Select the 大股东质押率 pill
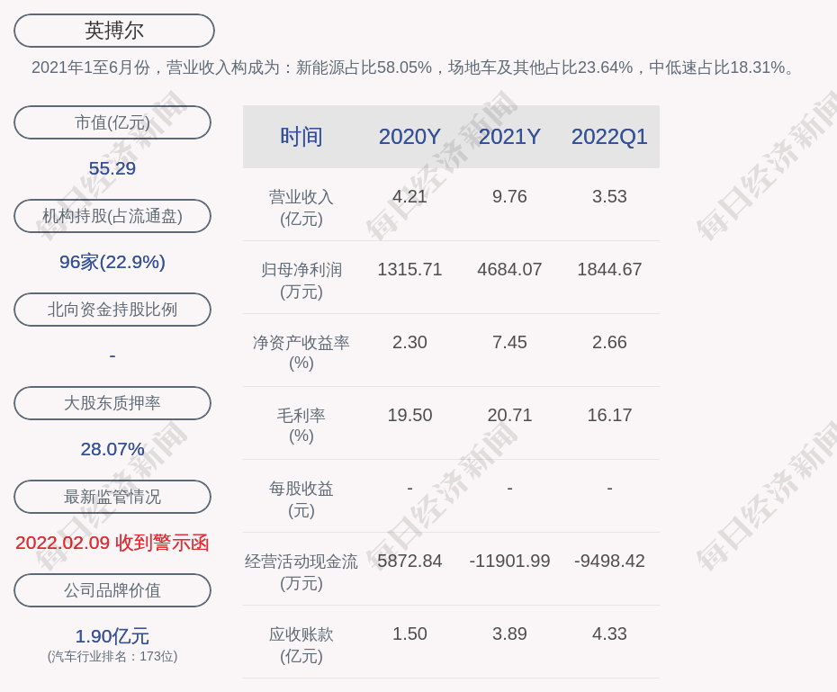The height and width of the screenshot is (692, 837). (112, 403)
